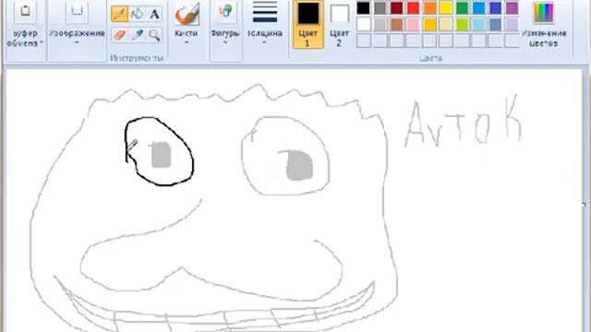Select the Fill with color bucket tool
The image size is (591, 332).
[x=137, y=14]
